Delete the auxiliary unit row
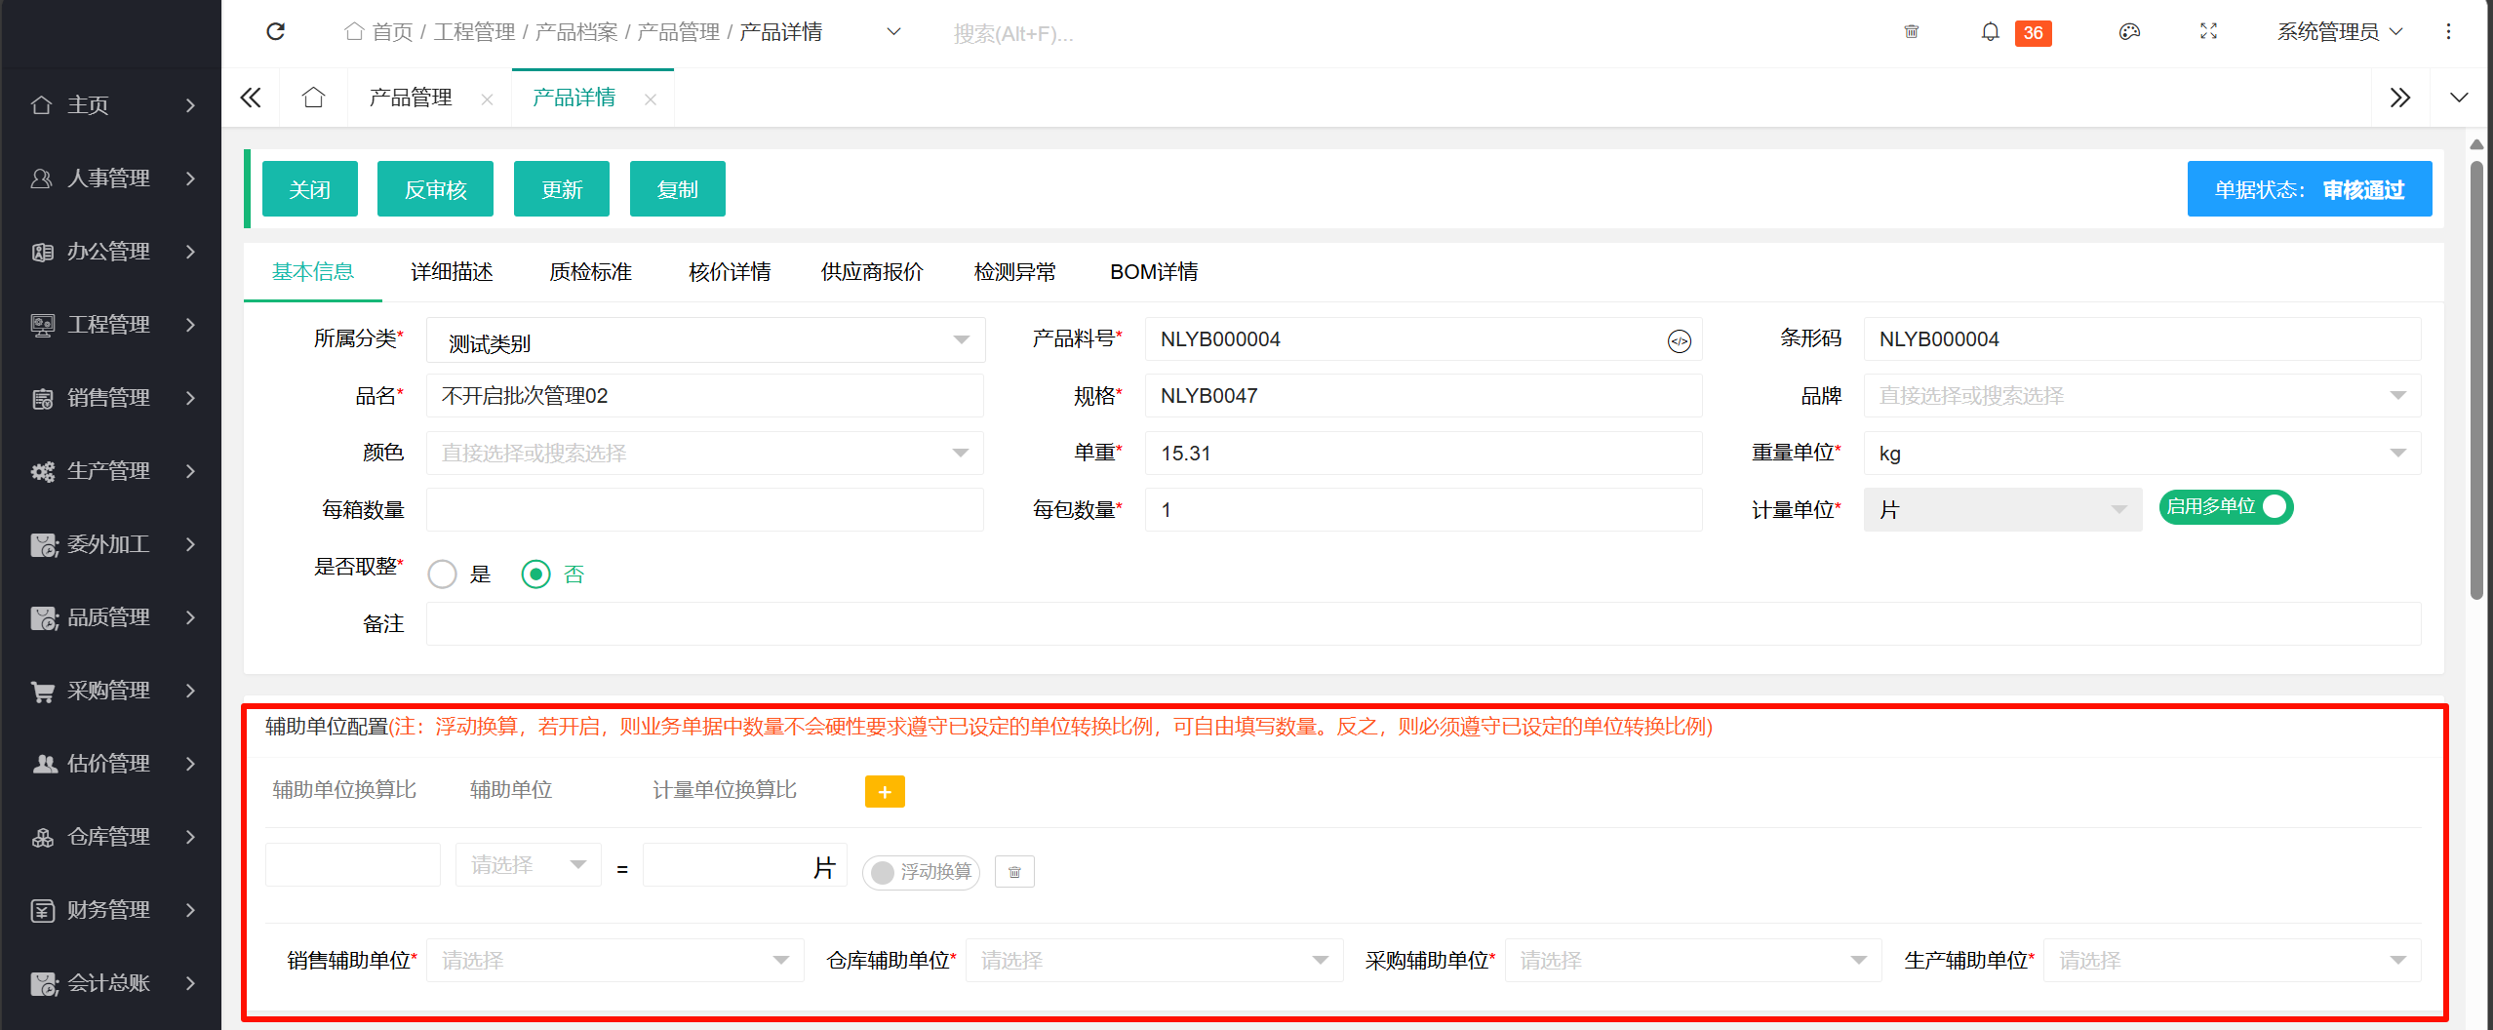 [1014, 872]
